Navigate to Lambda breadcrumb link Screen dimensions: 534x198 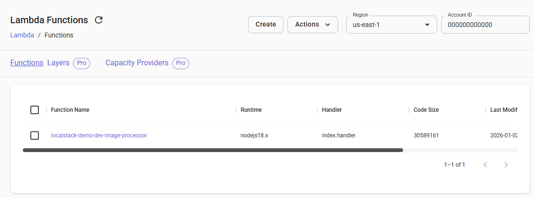tap(22, 35)
